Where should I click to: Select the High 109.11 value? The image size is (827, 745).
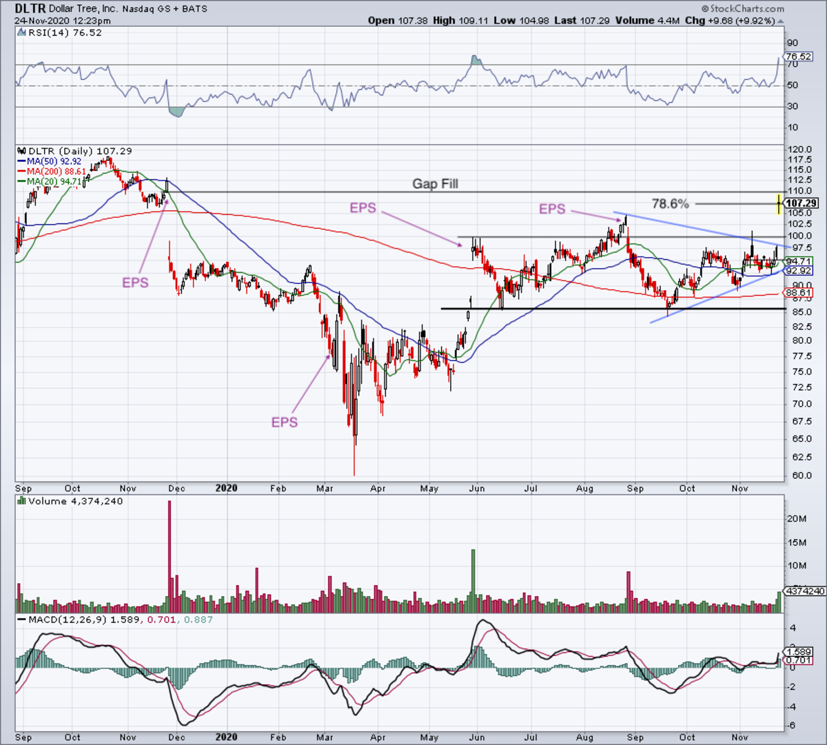(461, 21)
